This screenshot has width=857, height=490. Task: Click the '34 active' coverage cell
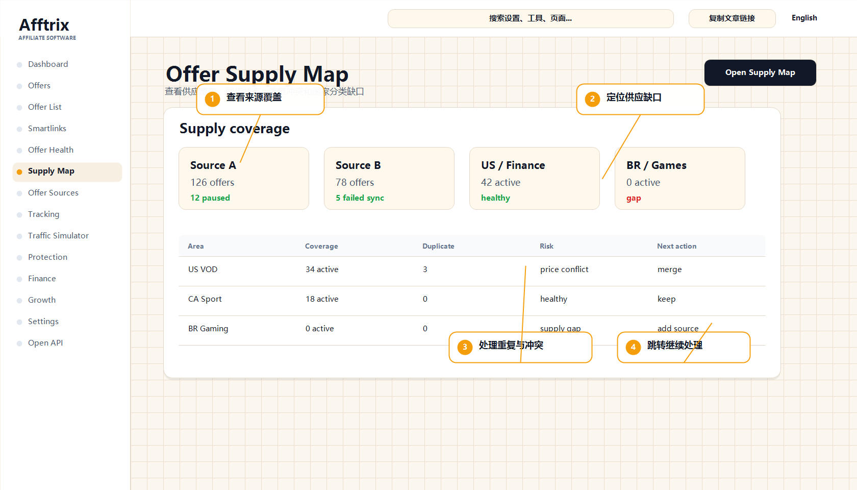click(322, 269)
